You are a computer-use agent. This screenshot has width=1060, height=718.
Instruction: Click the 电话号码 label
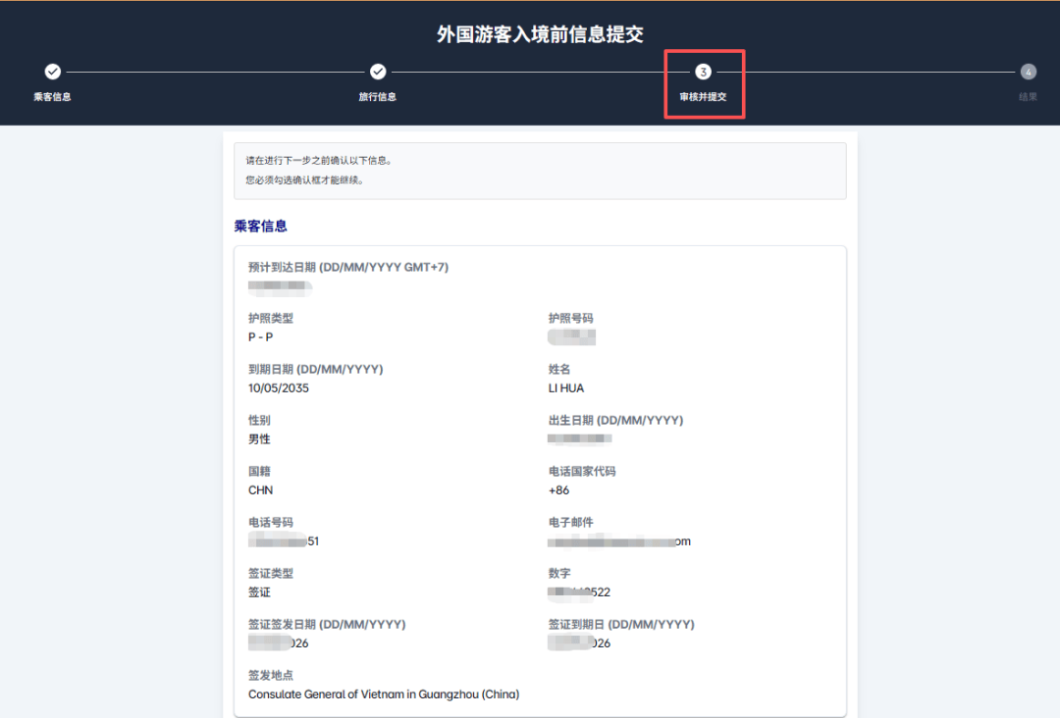tap(271, 522)
